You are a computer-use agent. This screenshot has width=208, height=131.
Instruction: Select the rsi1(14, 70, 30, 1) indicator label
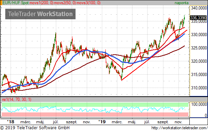(17, 99)
